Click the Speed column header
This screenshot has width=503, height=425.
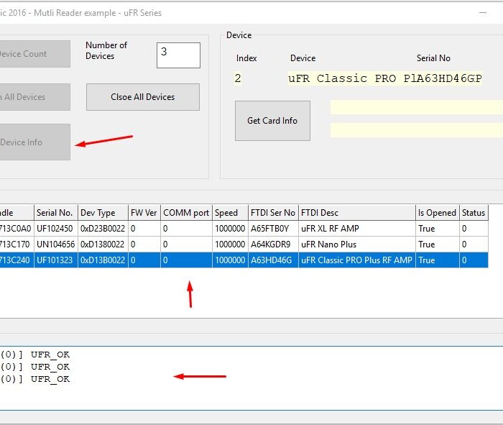click(x=230, y=213)
